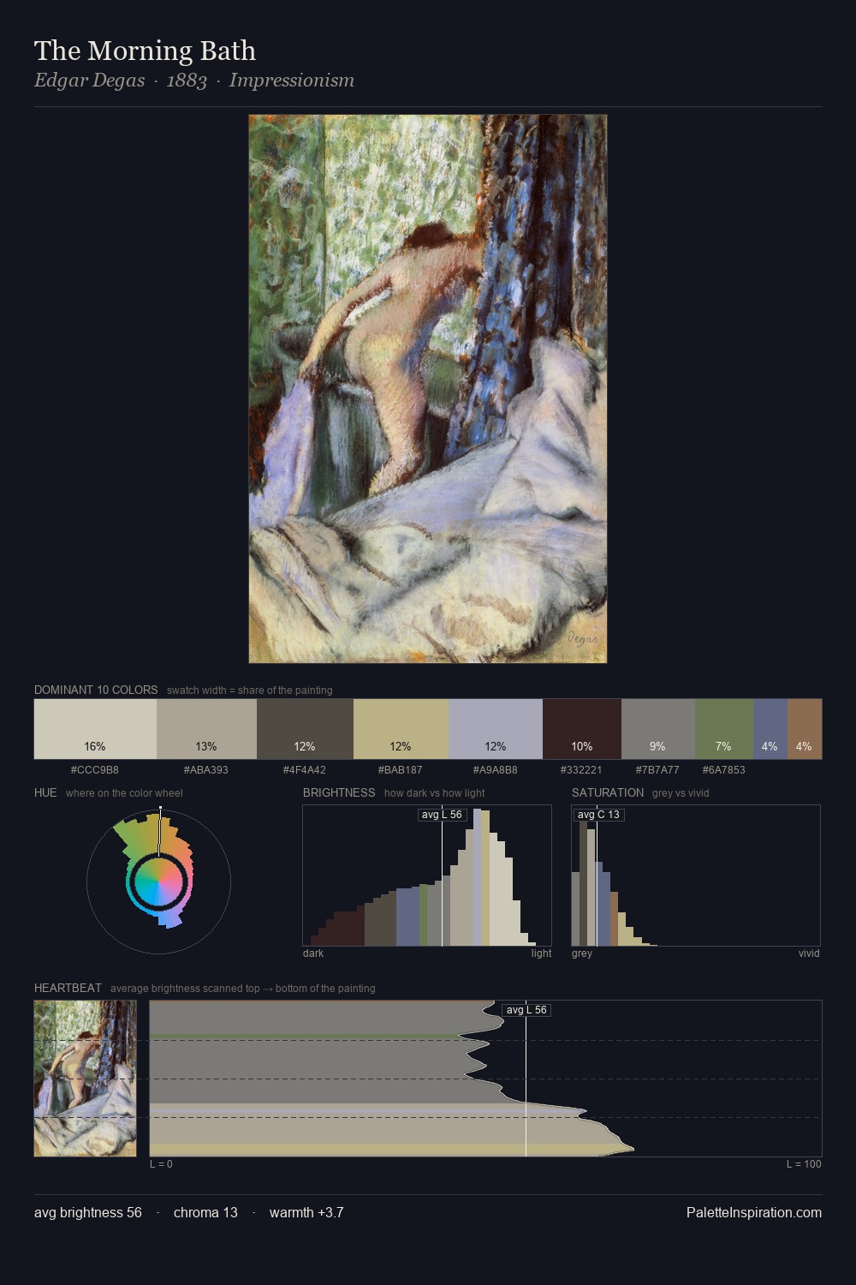This screenshot has width=856, height=1285.
Task: Click the saturation histogram chart
Action: pos(696,876)
